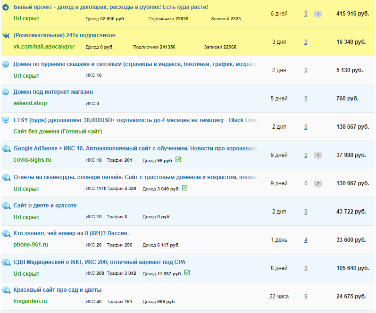Click price 24 675 руб.

tap(351, 297)
